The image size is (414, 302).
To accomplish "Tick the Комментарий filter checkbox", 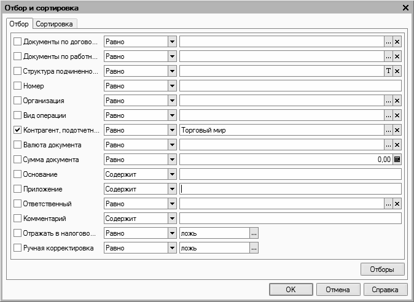I will pyautogui.click(x=17, y=219).
